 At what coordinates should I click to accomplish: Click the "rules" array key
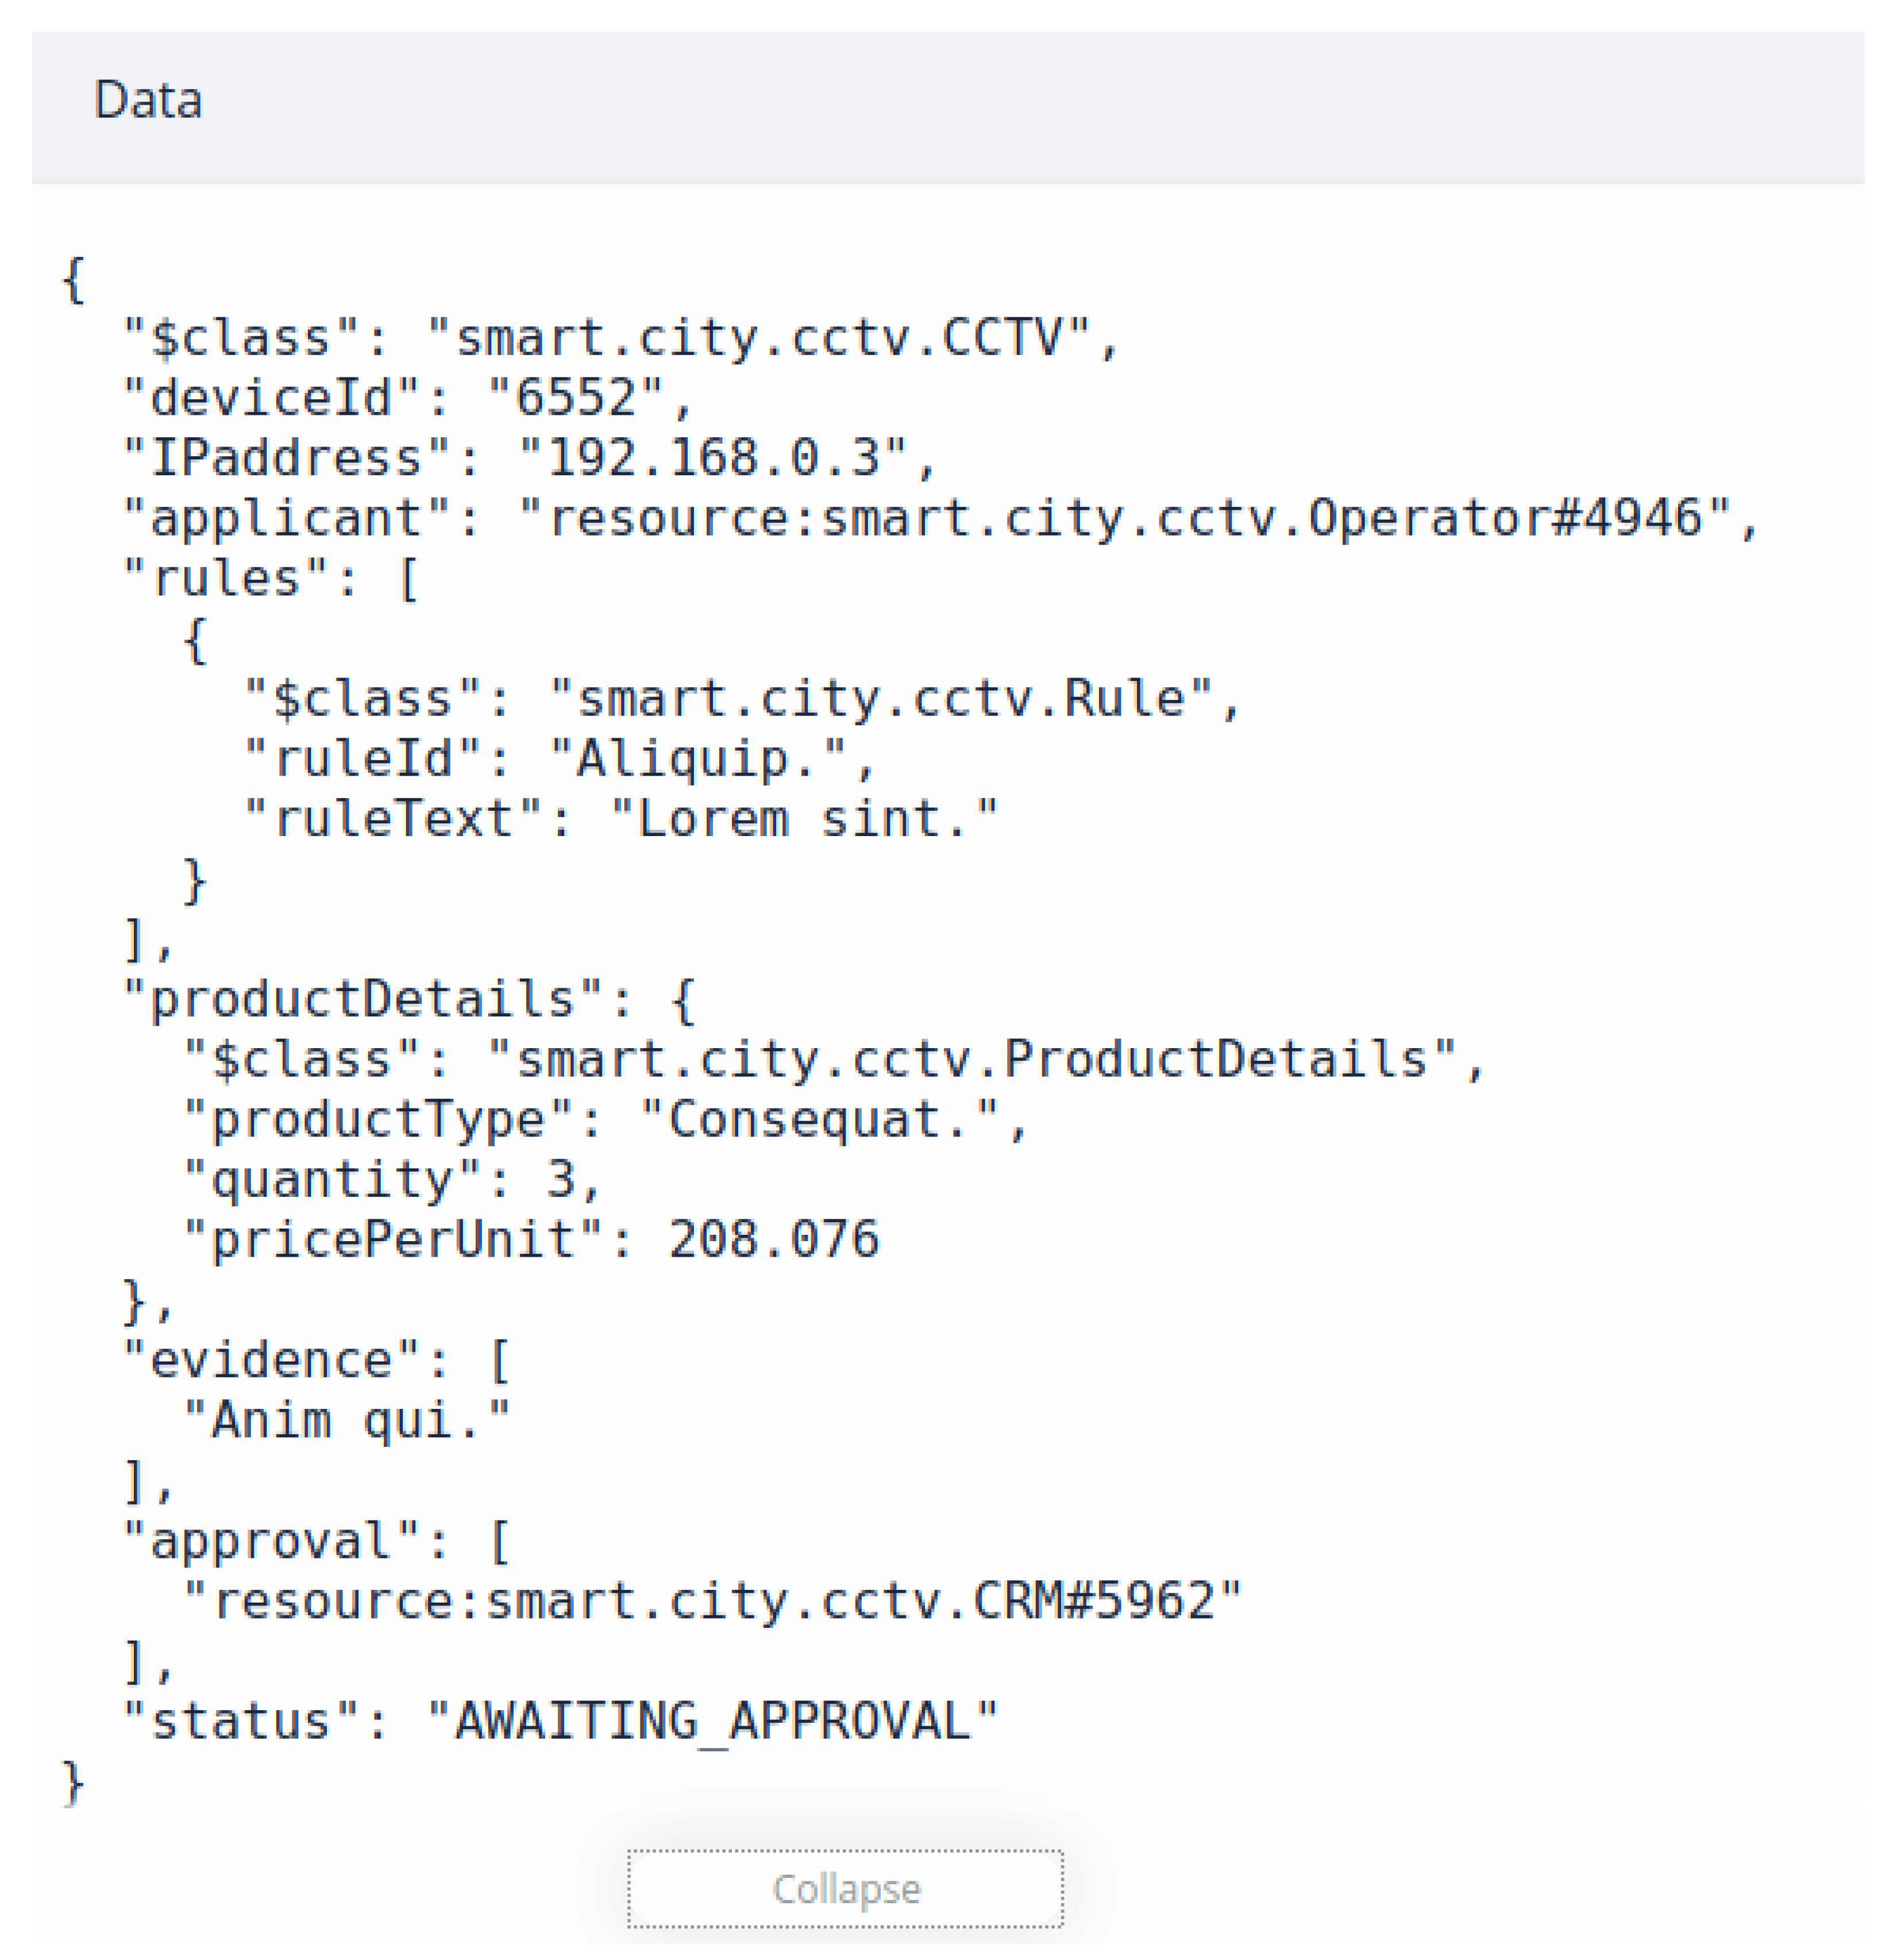(x=226, y=579)
